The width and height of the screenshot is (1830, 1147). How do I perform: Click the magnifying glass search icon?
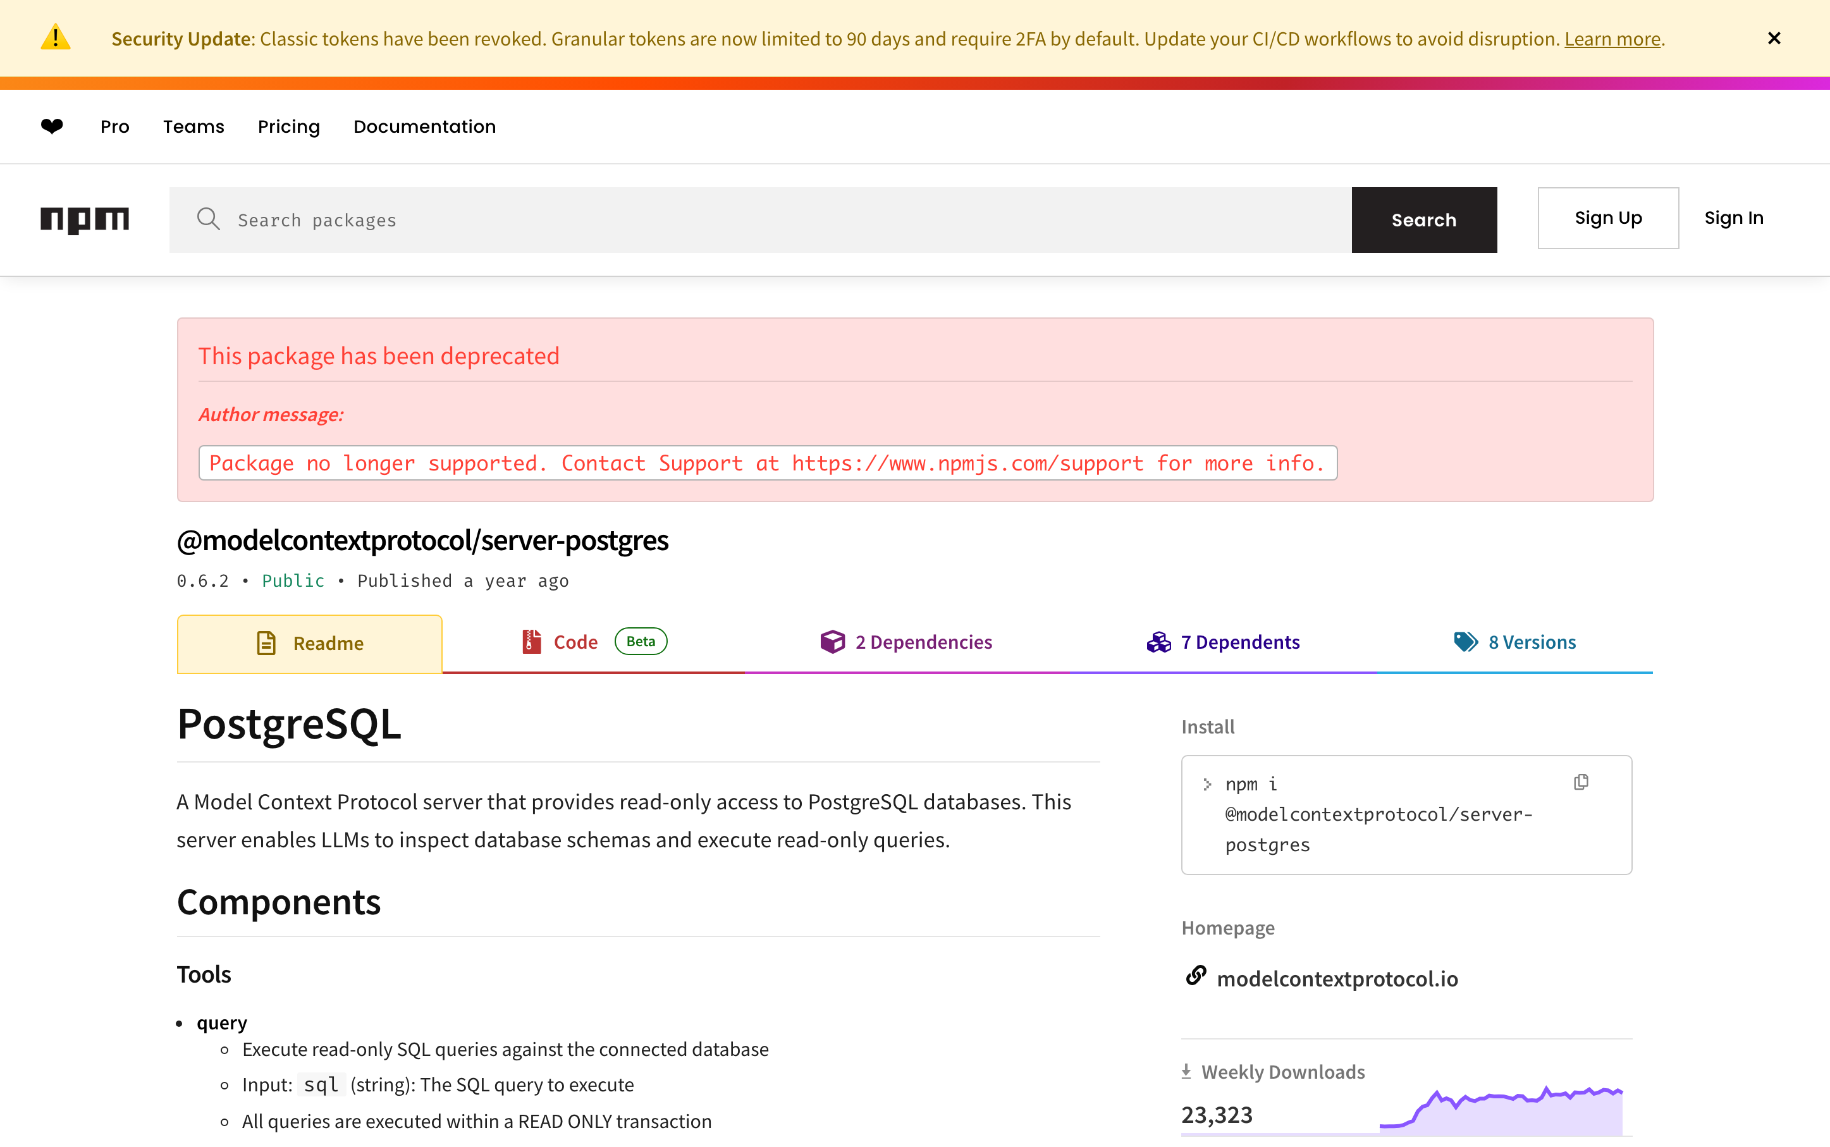(208, 219)
